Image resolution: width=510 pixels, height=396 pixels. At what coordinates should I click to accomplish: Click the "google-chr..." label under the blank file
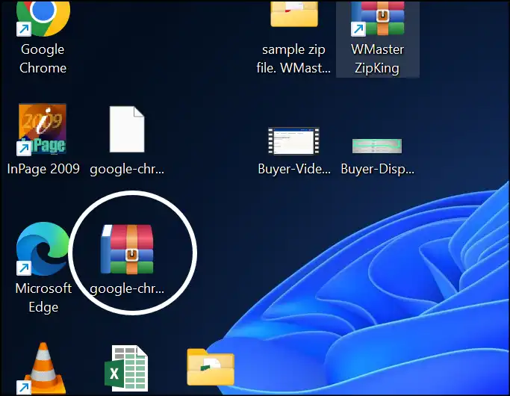point(127,169)
